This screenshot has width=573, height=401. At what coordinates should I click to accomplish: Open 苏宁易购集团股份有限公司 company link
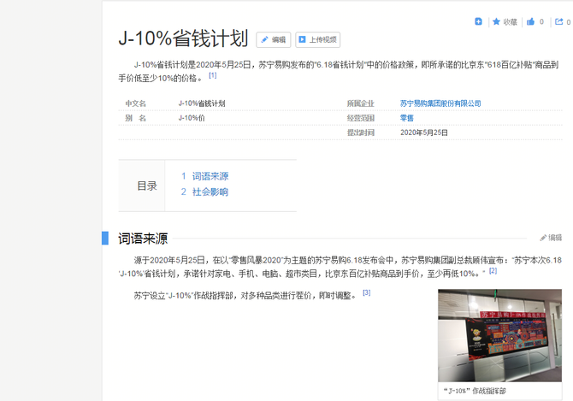pos(440,103)
